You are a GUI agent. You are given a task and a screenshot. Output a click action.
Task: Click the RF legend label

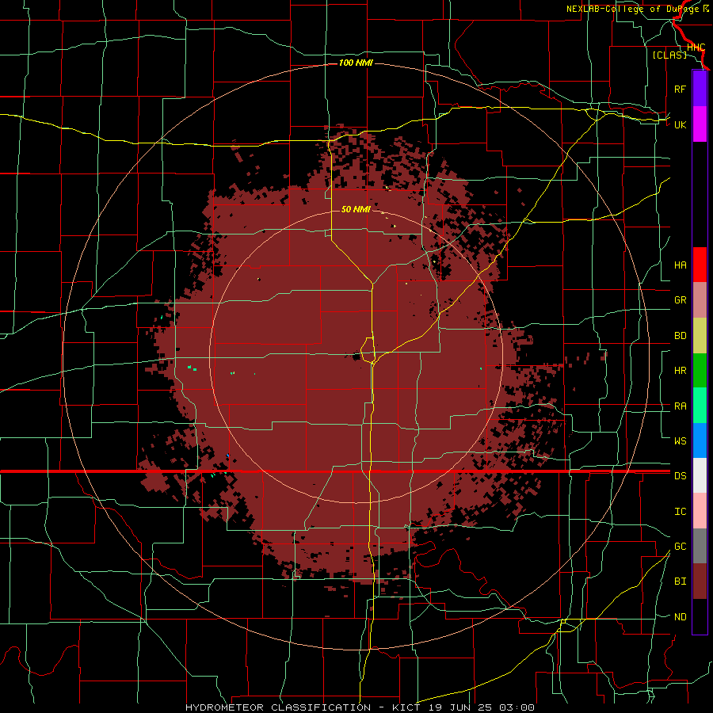tap(680, 89)
